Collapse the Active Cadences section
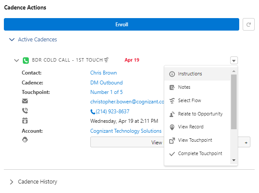This screenshot has width=259, height=193. tap(12, 40)
